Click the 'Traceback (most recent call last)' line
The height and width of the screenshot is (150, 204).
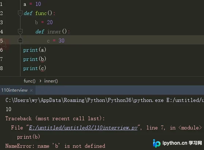point(55,118)
